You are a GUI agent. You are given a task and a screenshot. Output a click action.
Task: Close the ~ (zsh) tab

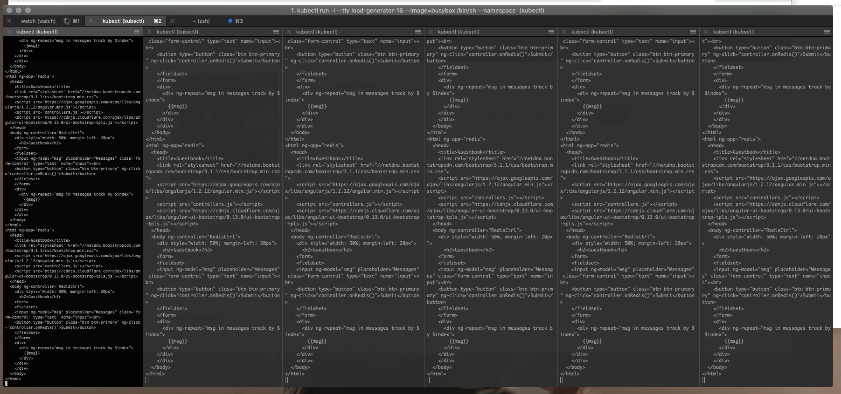[x=172, y=21]
